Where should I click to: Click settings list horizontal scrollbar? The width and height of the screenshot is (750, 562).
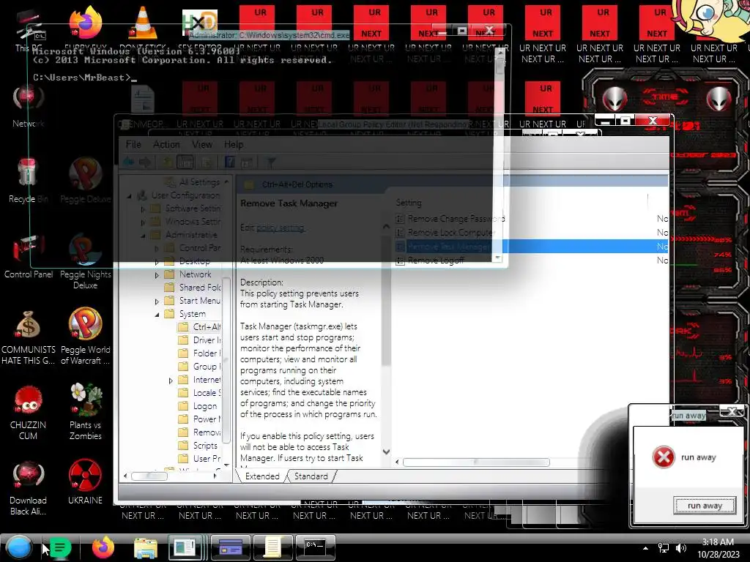point(476,462)
